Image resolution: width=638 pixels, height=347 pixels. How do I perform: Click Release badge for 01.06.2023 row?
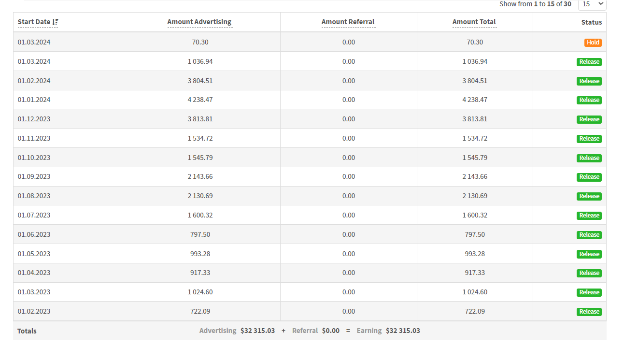(589, 235)
